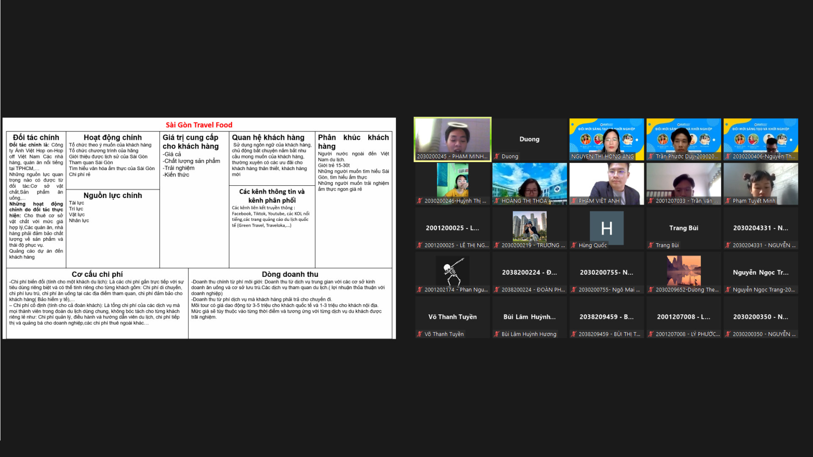Select Hùng Quốc tile with H avatar
The height and width of the screenshot is (457, 813).
tap(607, 228)
